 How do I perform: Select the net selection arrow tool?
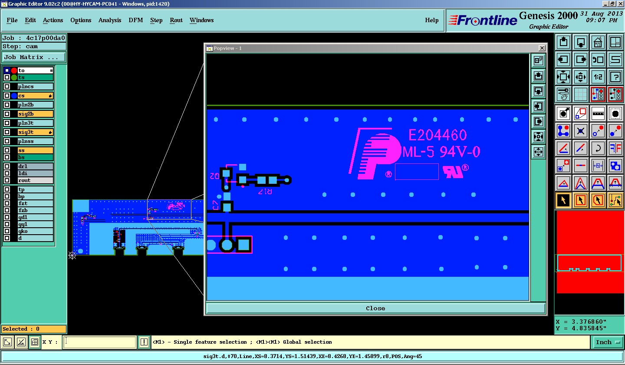coord(615,200)
